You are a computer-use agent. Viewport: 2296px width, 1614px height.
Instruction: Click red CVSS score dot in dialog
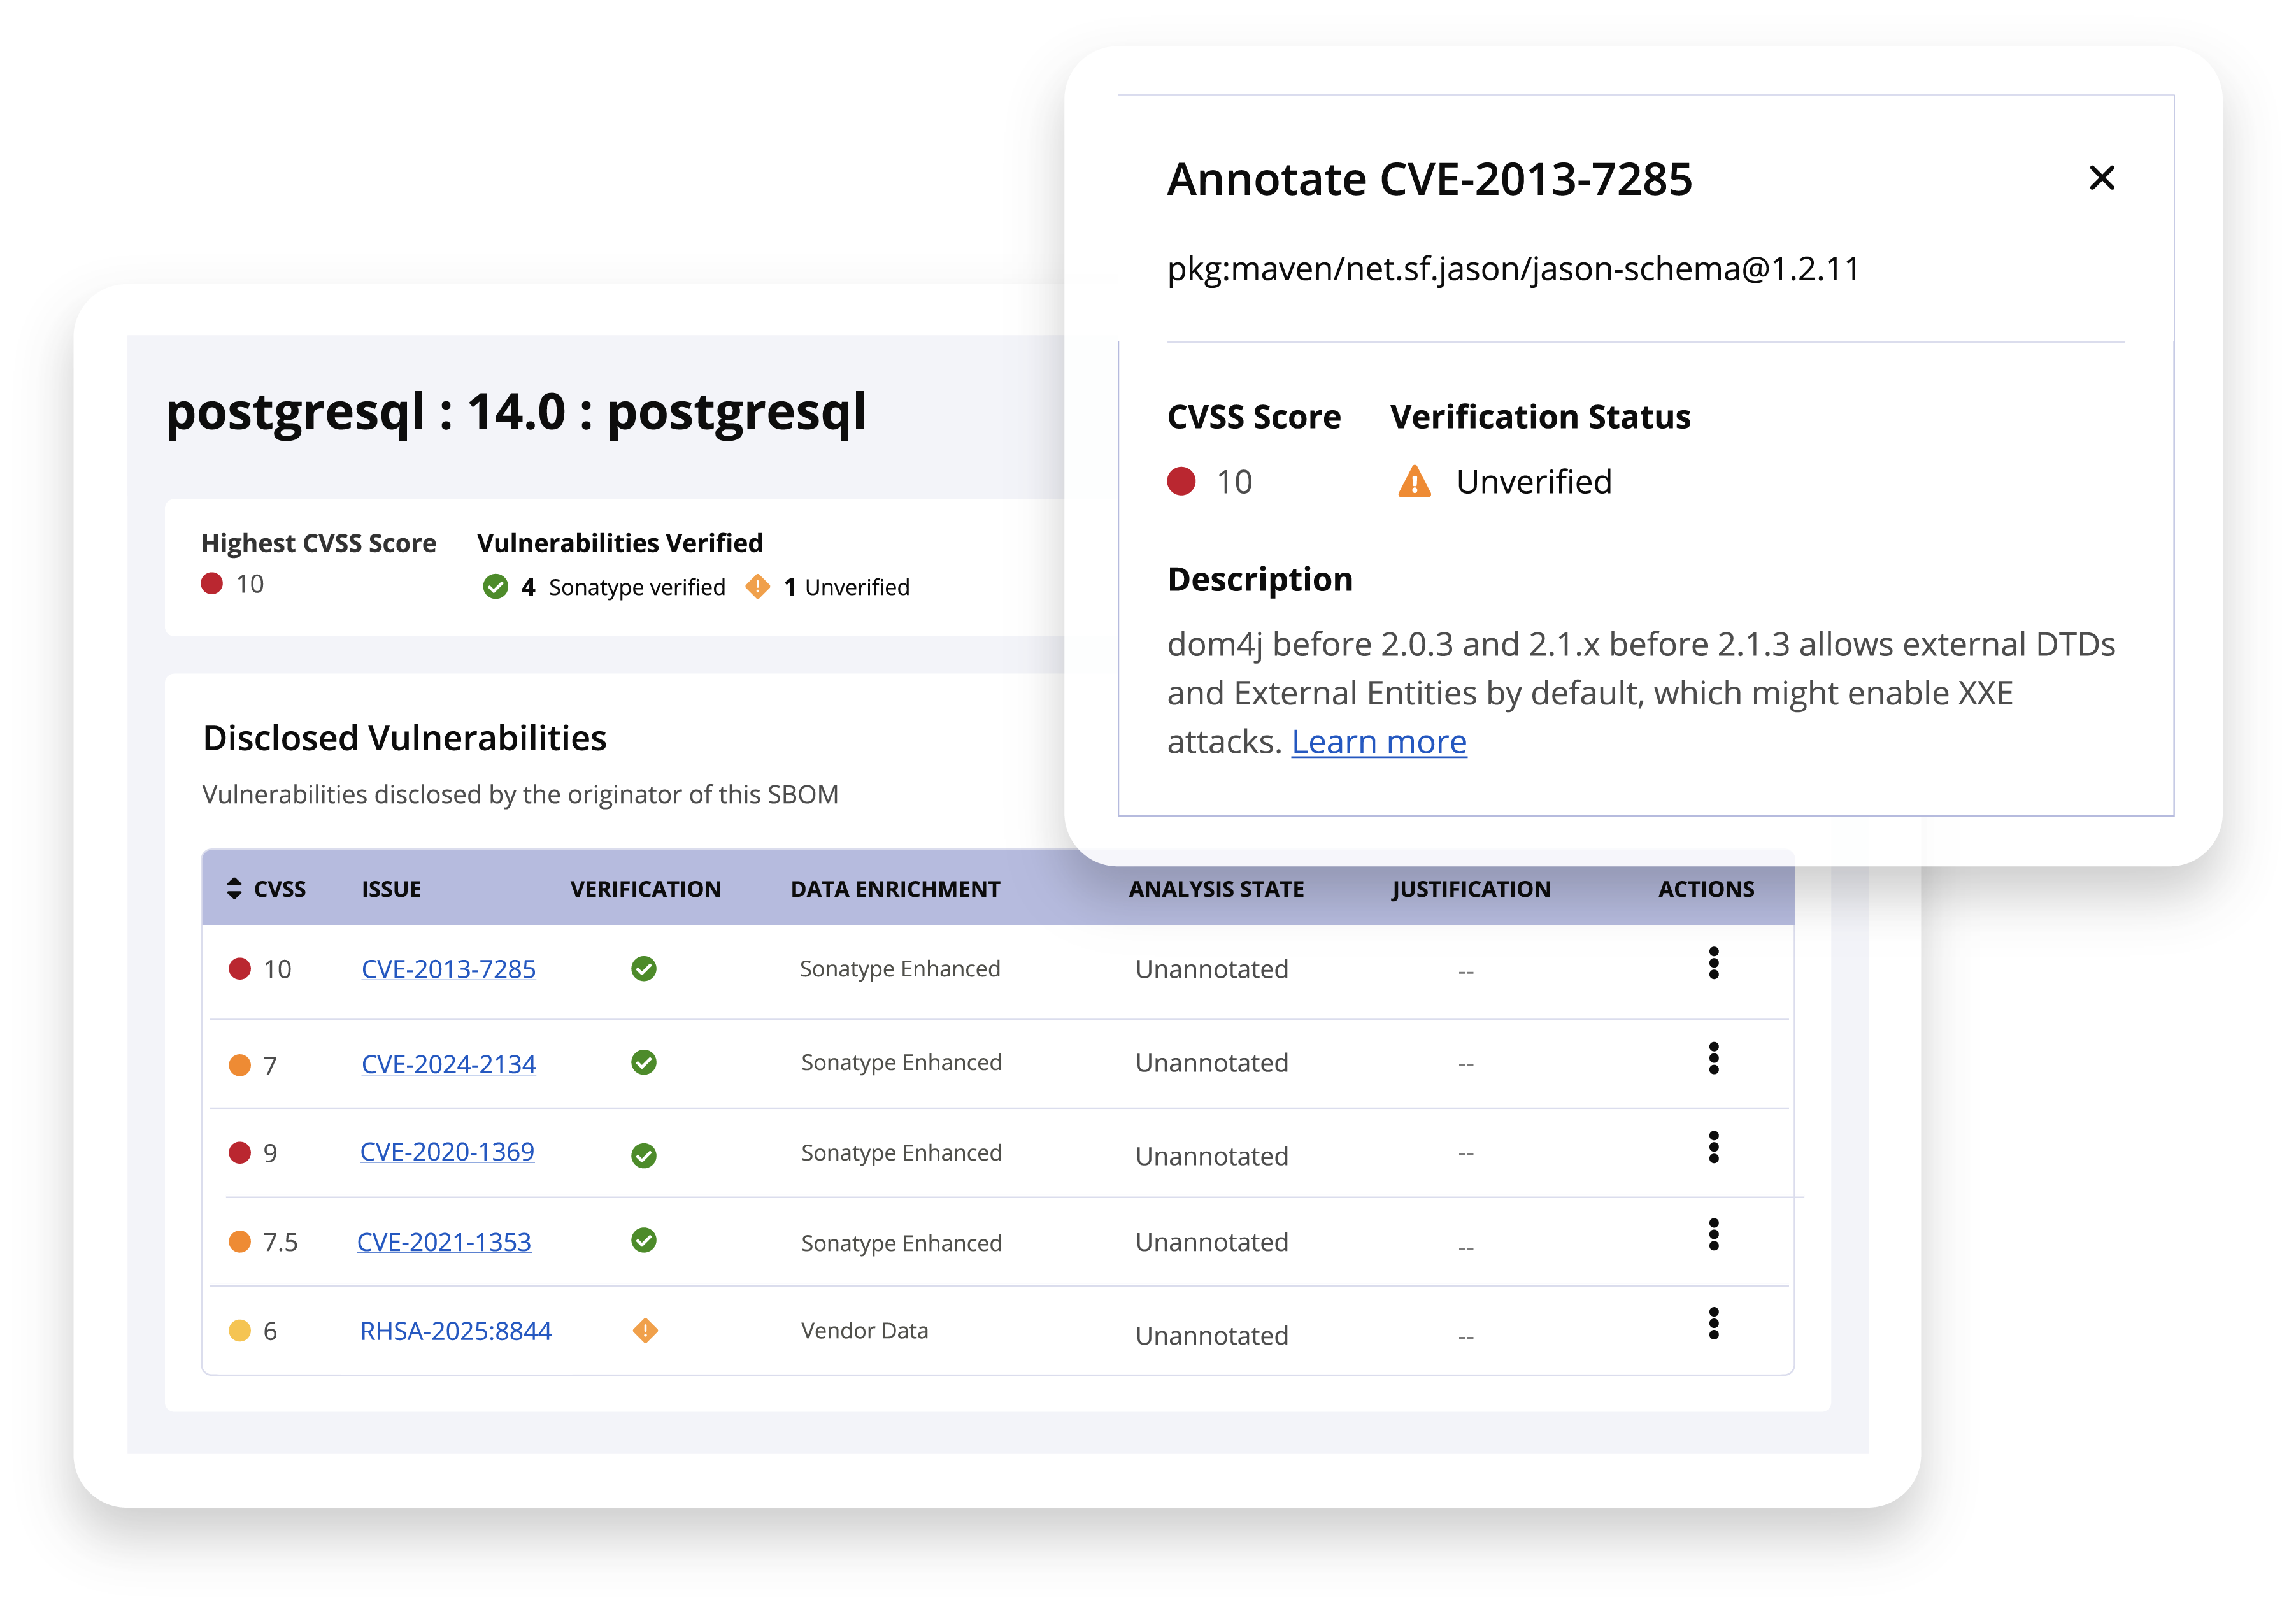pyautogui.click(x=1181, y=481)
